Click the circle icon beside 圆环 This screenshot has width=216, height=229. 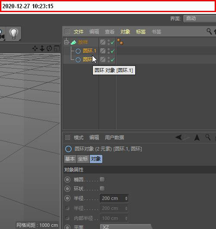pos(78,59)
